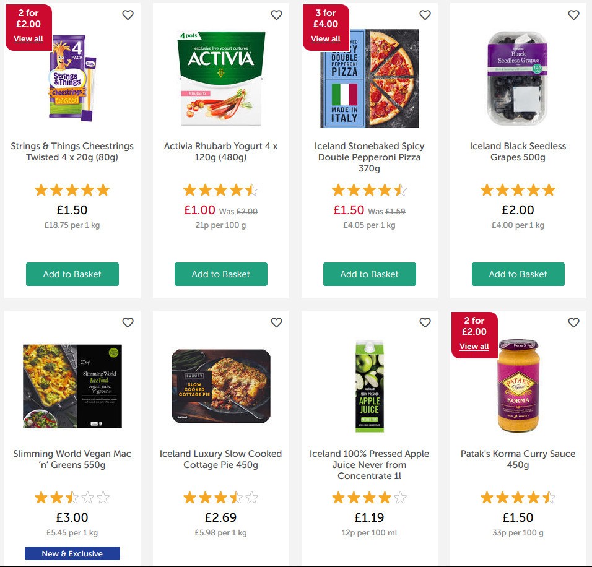The height and width of the screenshot is (567, 592).
Task: Open the View all link on the 2 for £2.00 Cheestrings offer
Action: 28,38
